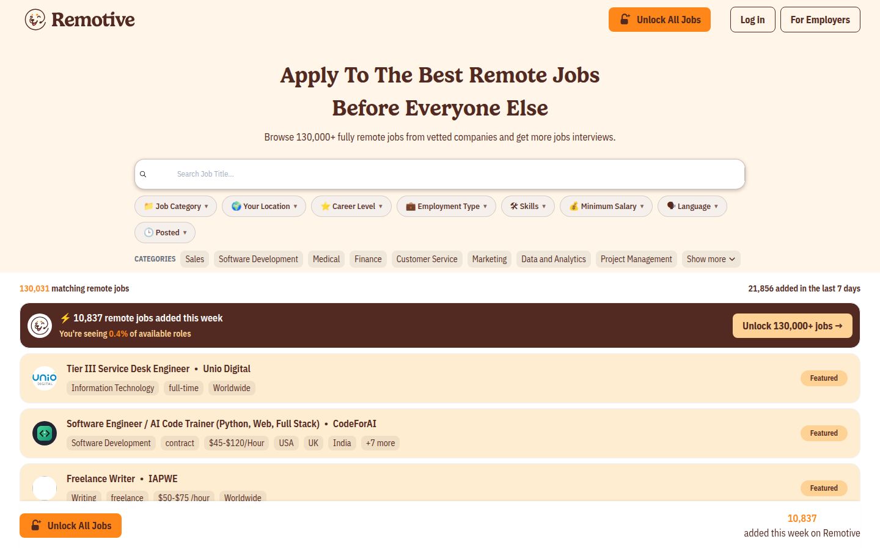
Task: Click the lightning bolt icon in banner
Action: coord(65,318)
